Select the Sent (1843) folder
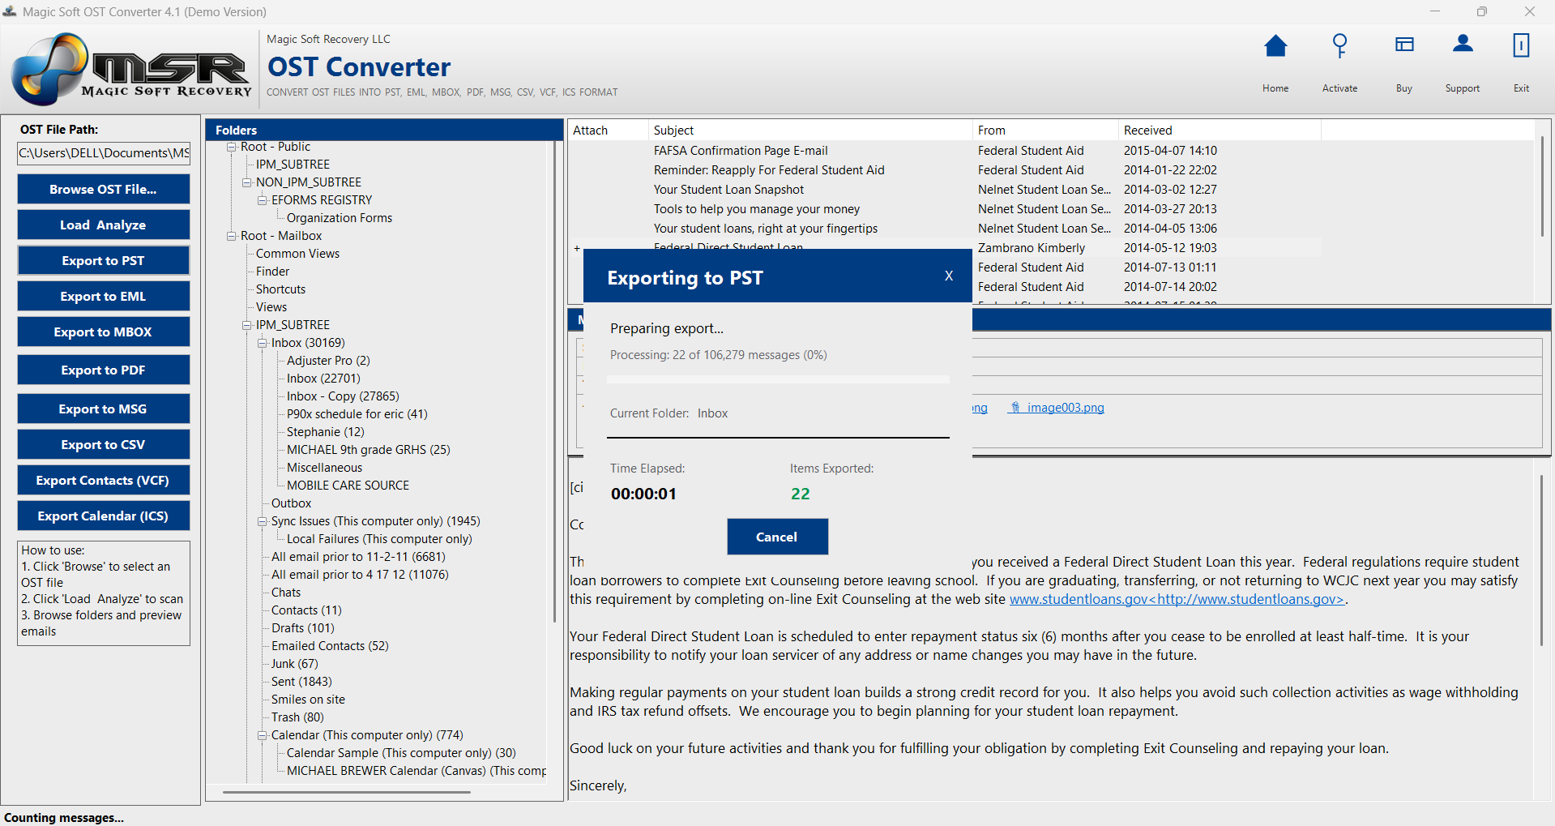 [x=301, y=682]
